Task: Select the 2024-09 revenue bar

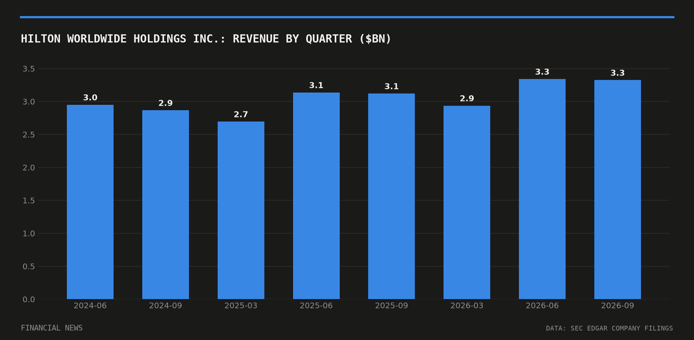Action: point(166,205)
